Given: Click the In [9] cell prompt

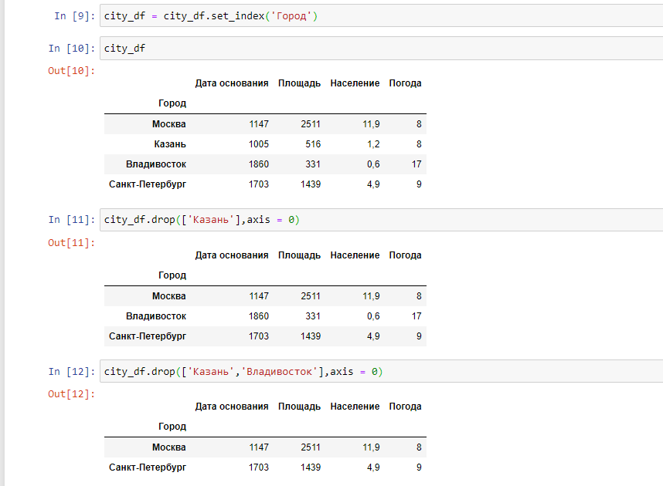Looking at the screenshot, I should (73, 14).
